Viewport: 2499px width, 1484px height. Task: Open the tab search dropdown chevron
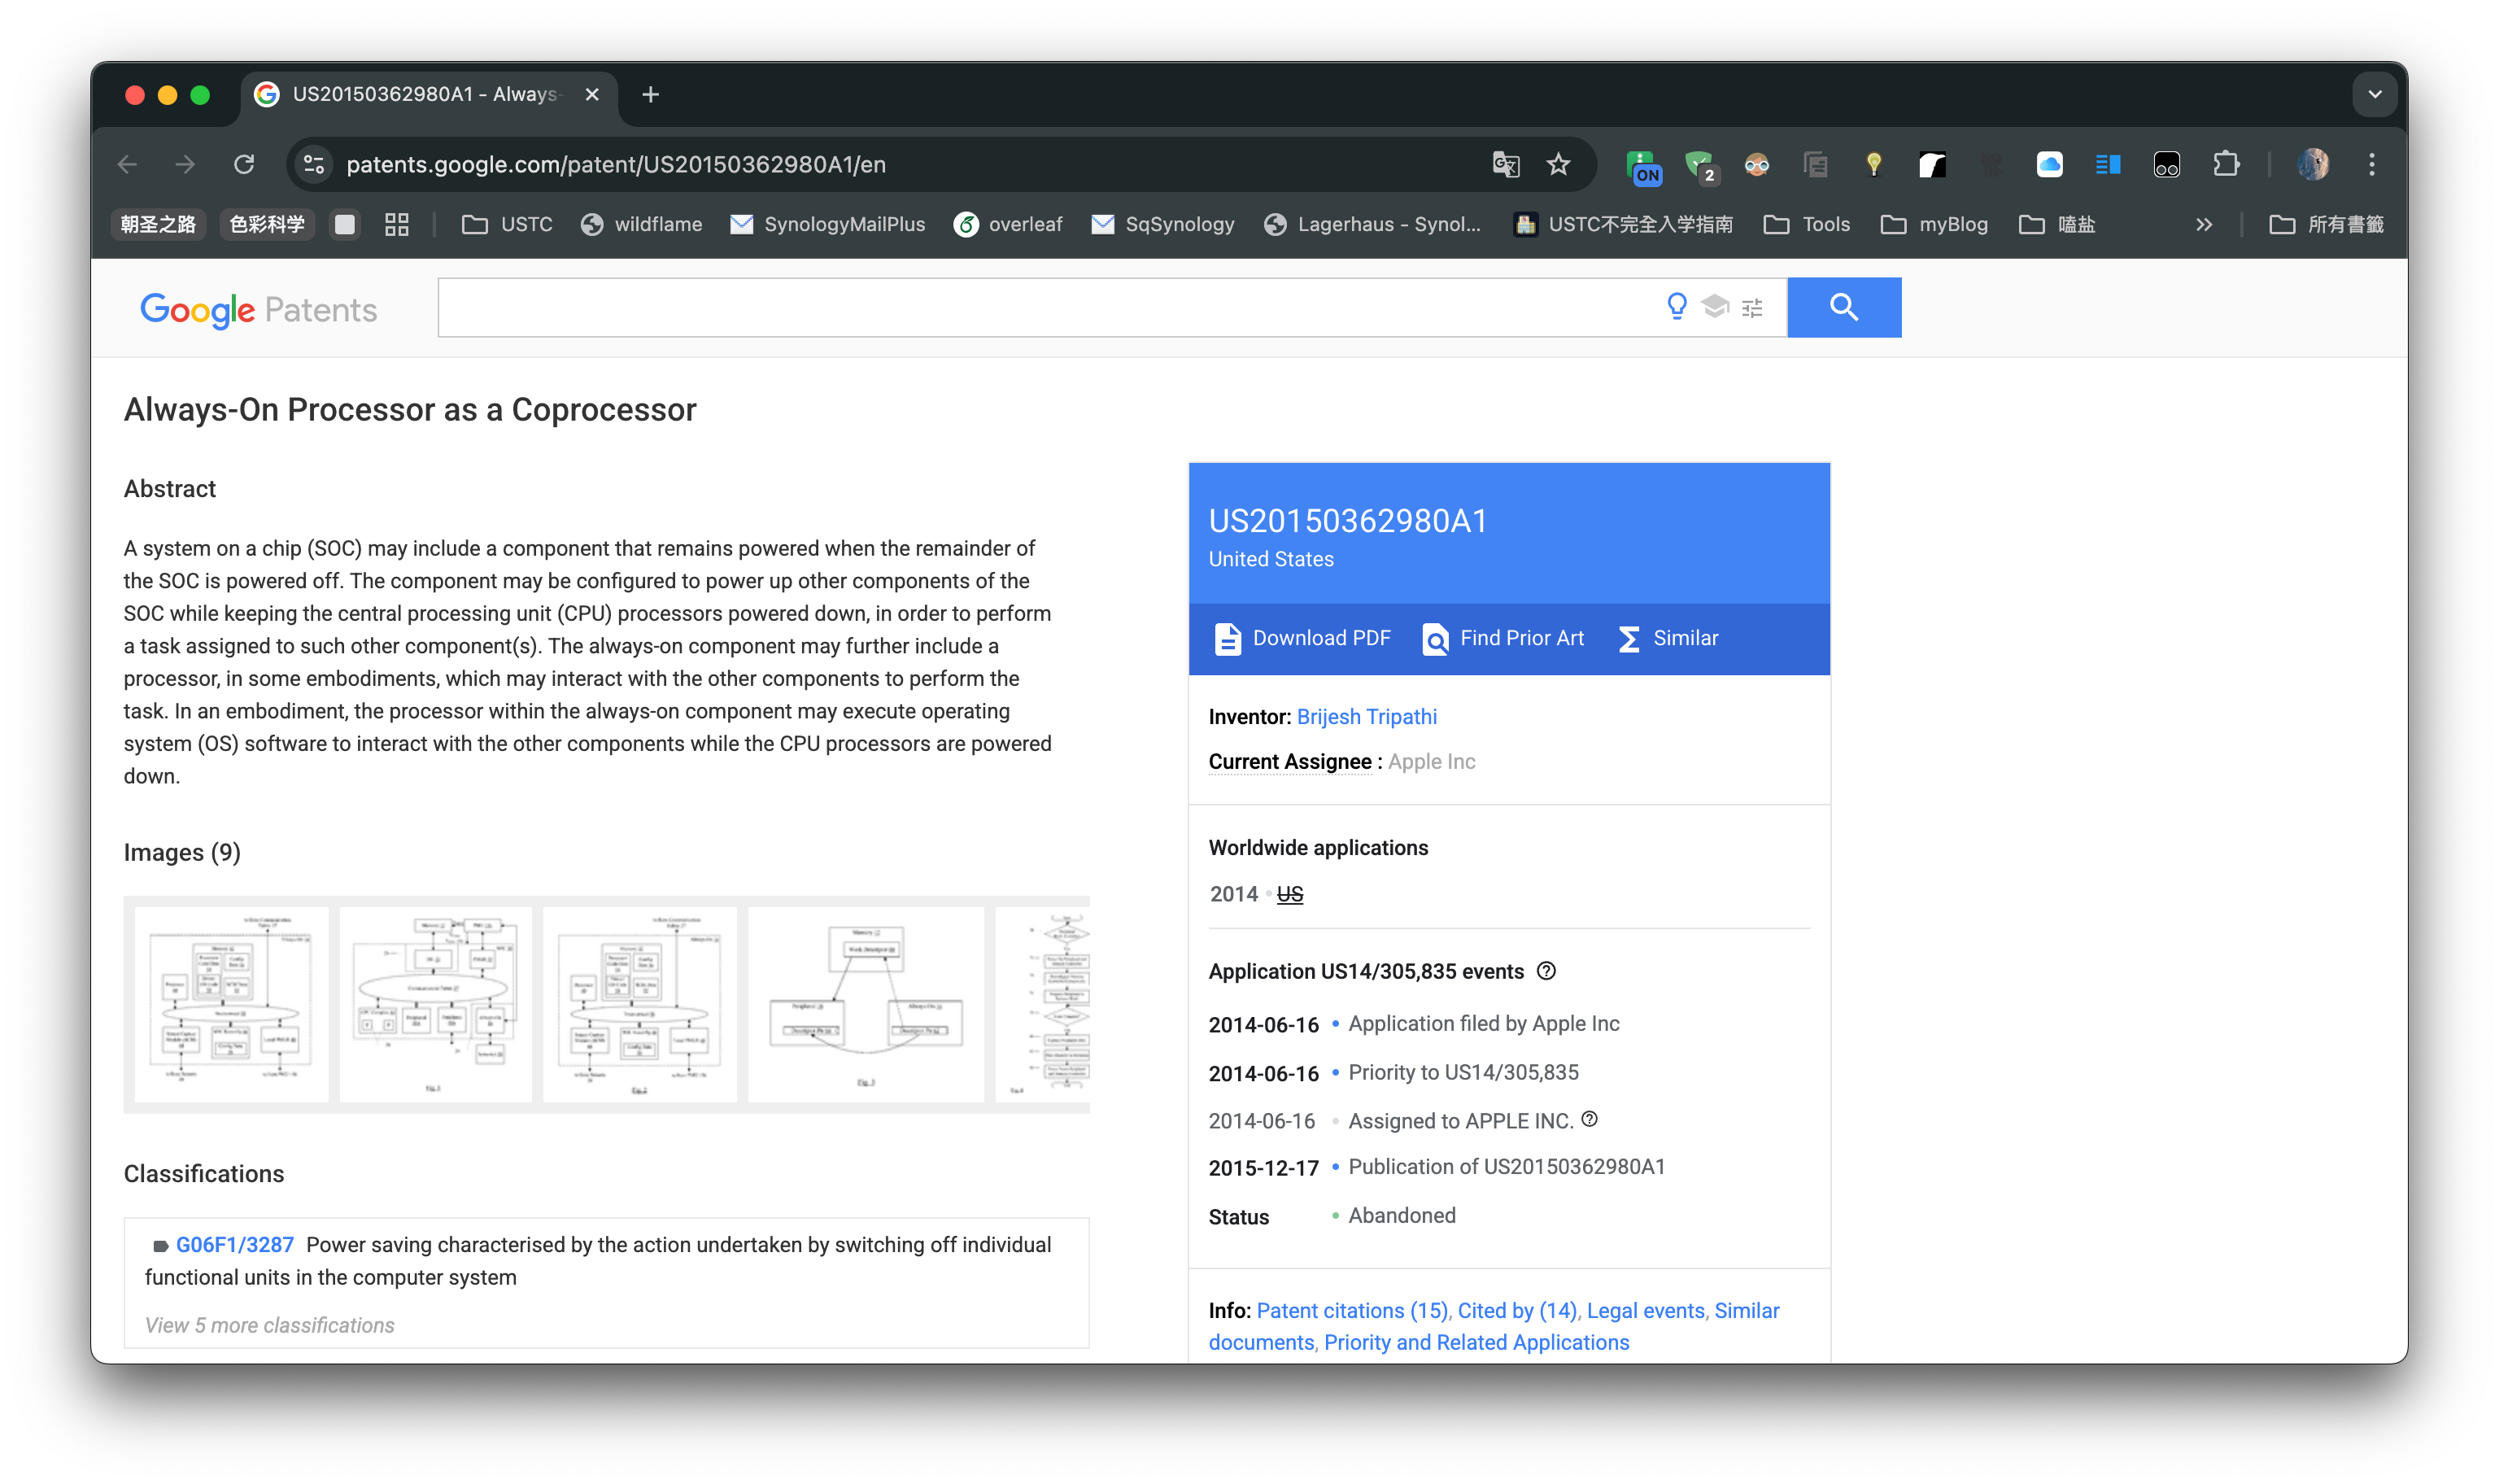(2374, 94)
